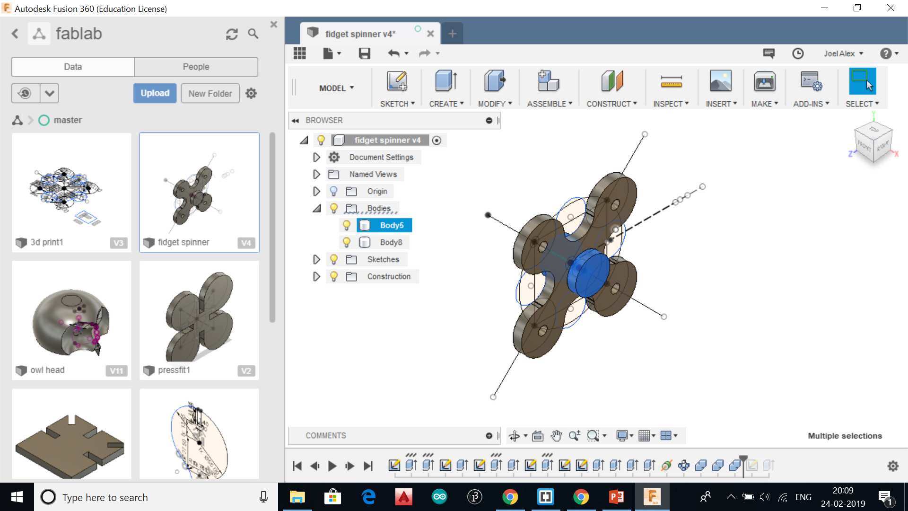Open the MODEL workspace dropdown
This screenshot has height=511, width=908.
pyautogui.click(x=336, y=88)
